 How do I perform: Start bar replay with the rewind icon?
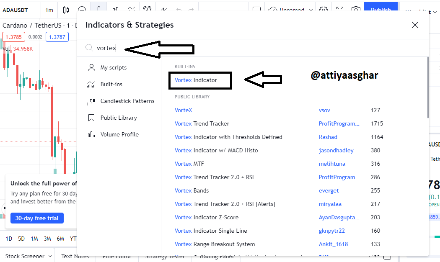coord(164,10)
